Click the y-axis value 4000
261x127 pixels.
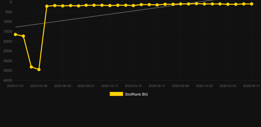(x=8, y=80)
